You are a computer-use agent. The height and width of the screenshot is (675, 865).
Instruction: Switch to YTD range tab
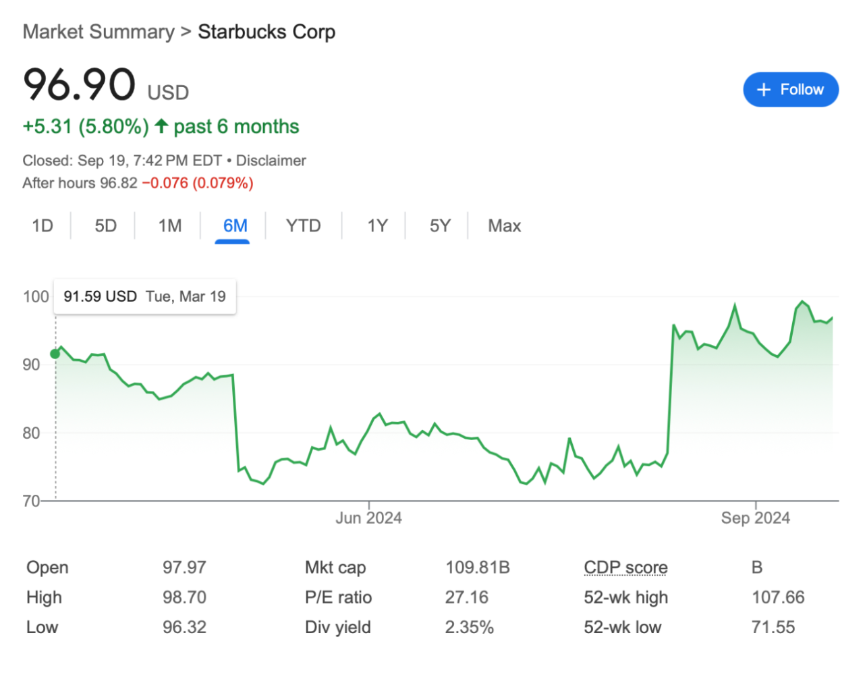(x=304, y=225)
